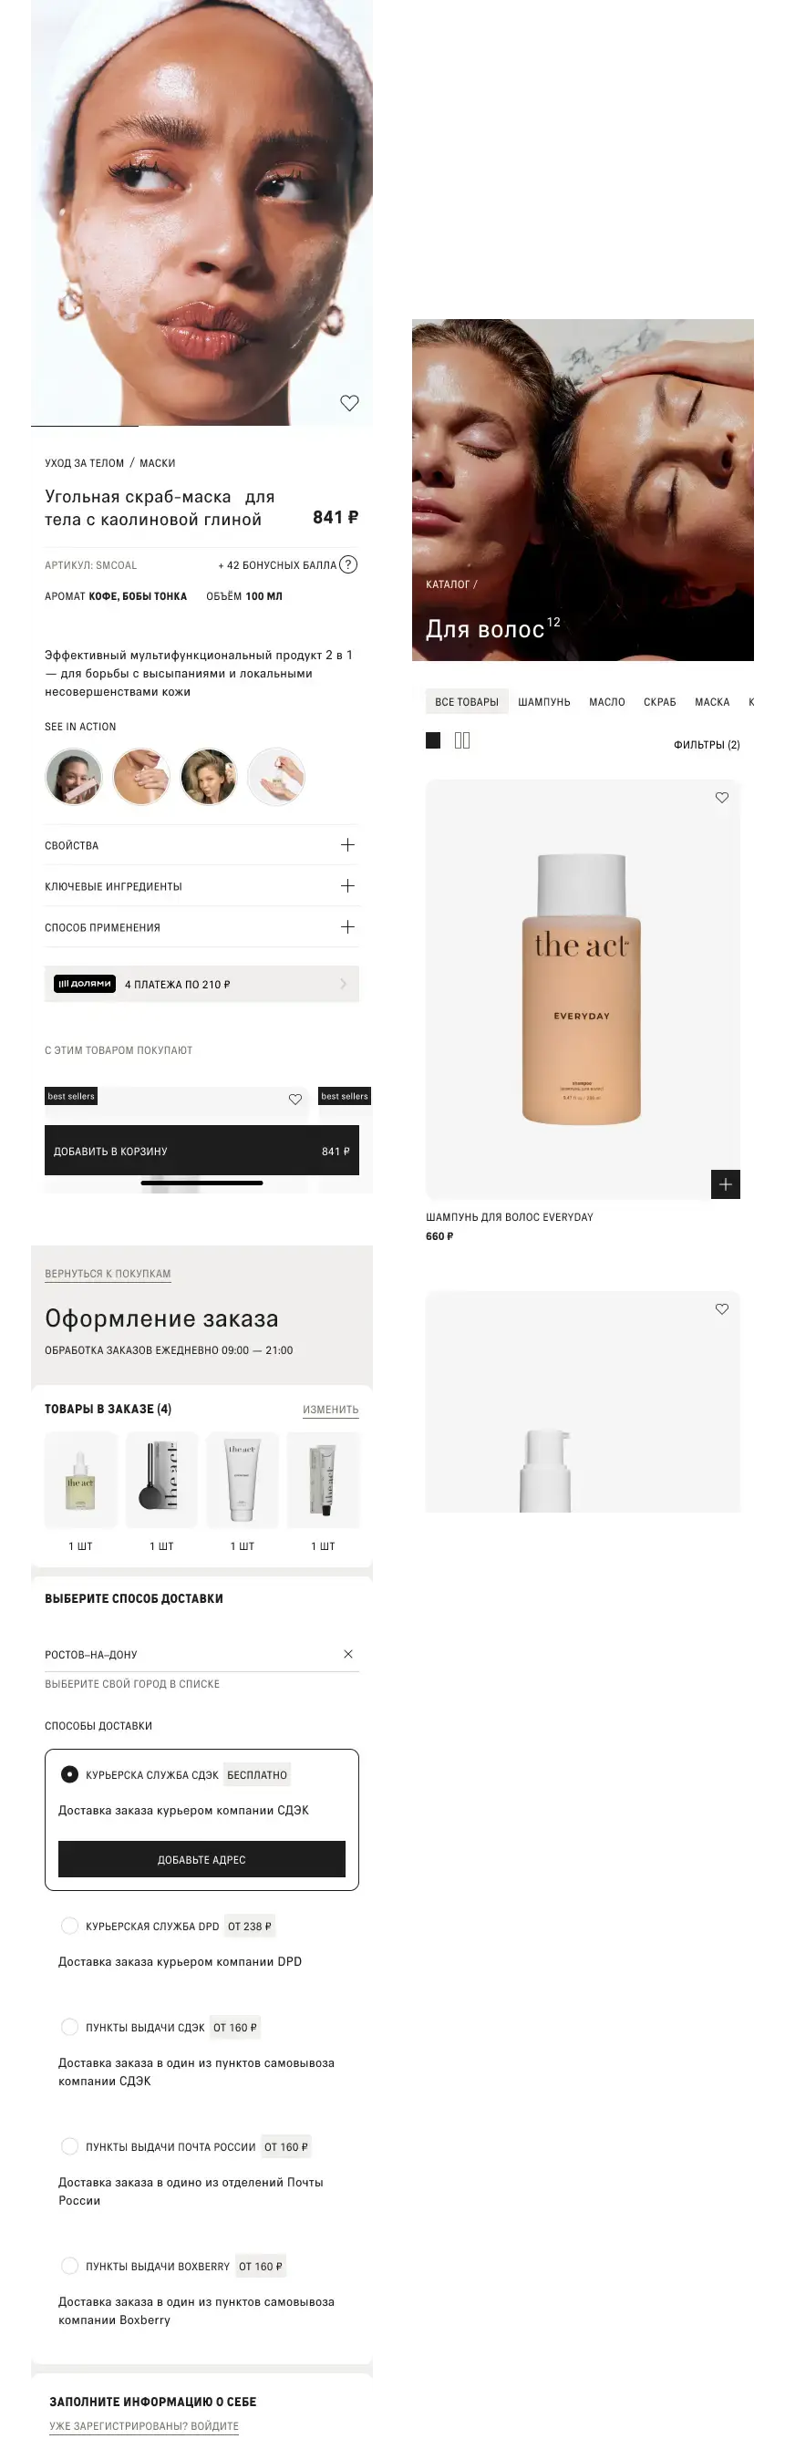Open first See in Action story thumbnail
Image resolution: width=785 pixels, height=2449 pixels.
pos(74,776)
